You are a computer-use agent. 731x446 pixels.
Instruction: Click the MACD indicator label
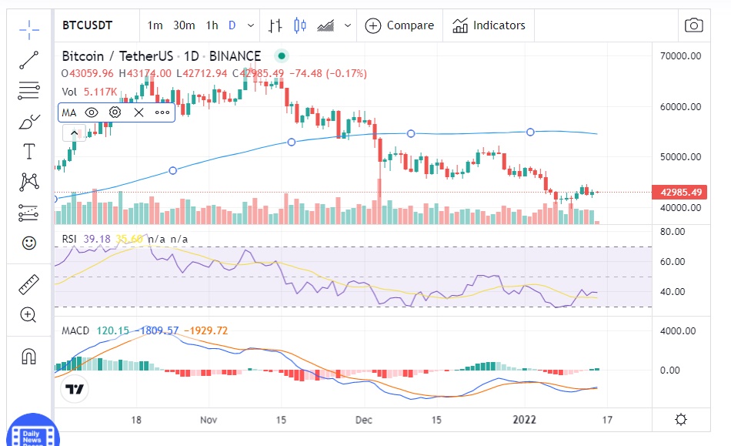tap(75, 330)
